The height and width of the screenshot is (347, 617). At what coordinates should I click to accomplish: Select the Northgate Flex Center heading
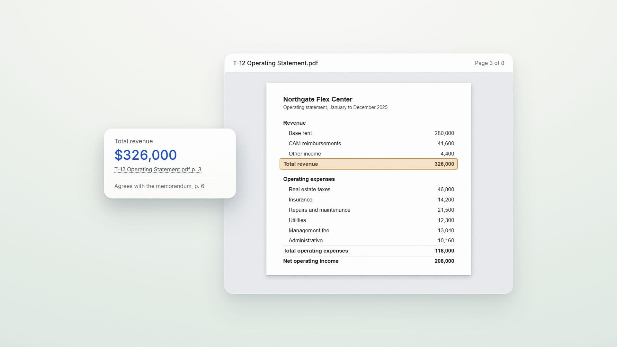[x=317, y=99]
